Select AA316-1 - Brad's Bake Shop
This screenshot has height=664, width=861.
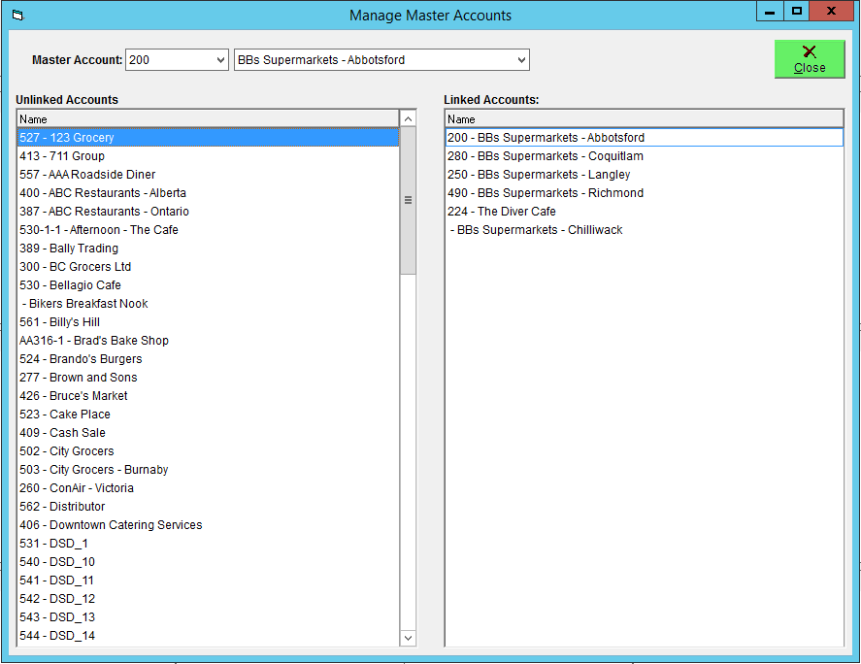tap(208, 341)
